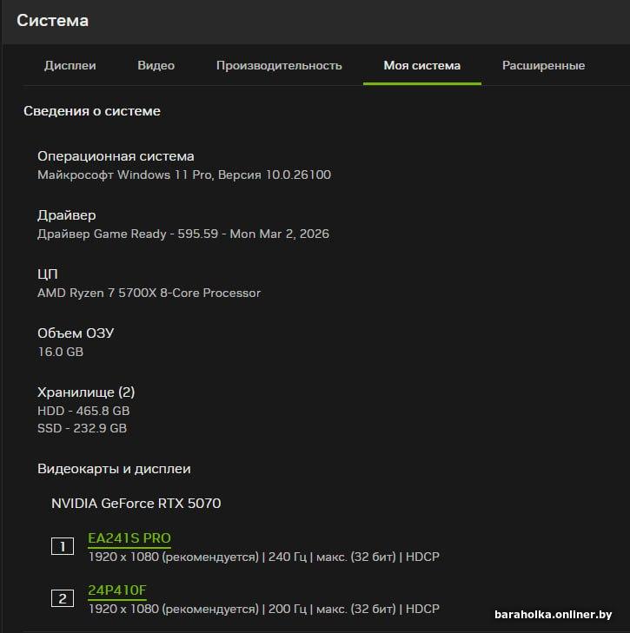Open the EA241S PRO display link
Viewport: 630px width, 633px height.
(x=129, y=538)
